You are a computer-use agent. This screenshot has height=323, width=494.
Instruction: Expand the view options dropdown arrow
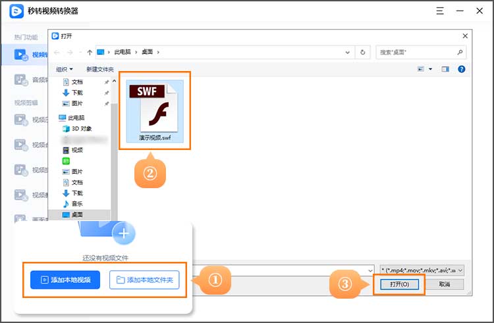tap(430, 68)
